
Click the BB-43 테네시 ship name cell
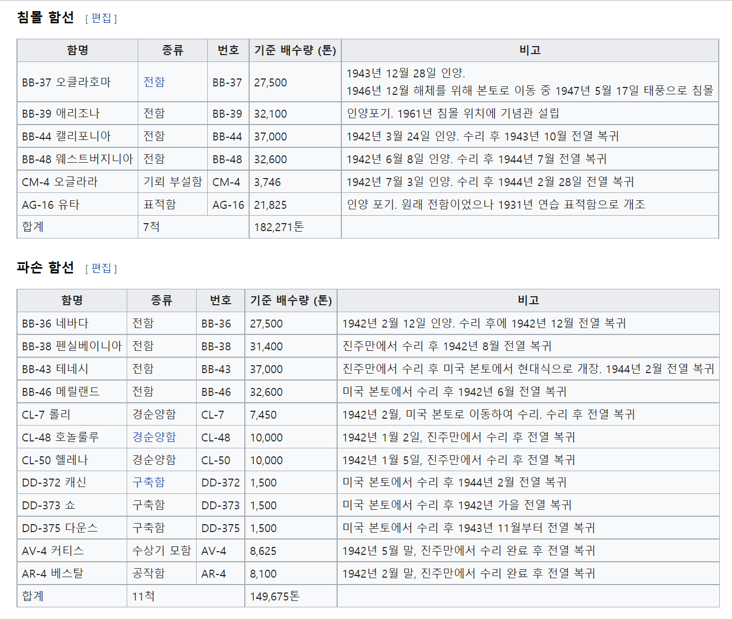72,369
